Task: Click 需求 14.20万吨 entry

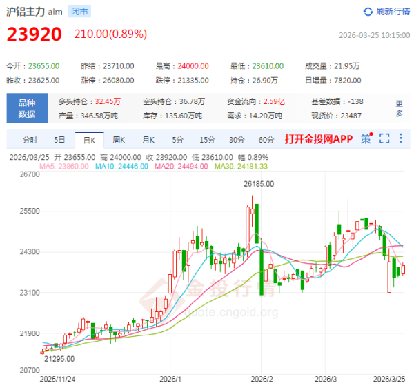Action: point(255,116)
